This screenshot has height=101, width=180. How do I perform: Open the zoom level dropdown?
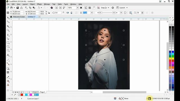(x=78, y=8)
